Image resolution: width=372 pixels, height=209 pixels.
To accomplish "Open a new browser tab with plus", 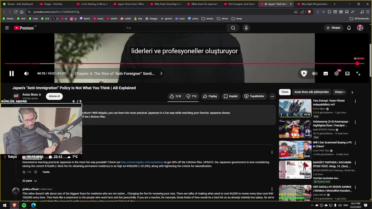I will pyautogui.click(x=335, y=4).
